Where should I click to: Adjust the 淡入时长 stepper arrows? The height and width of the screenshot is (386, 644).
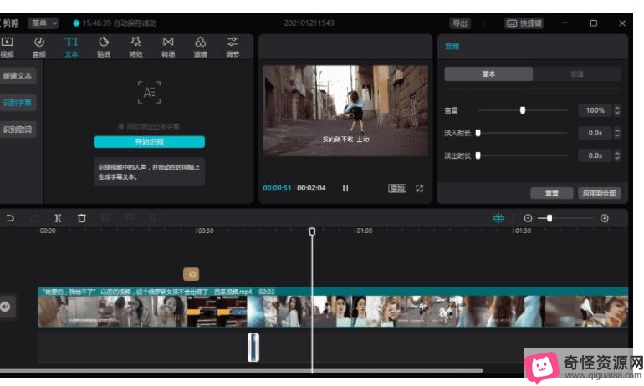[x=617, y=133]
